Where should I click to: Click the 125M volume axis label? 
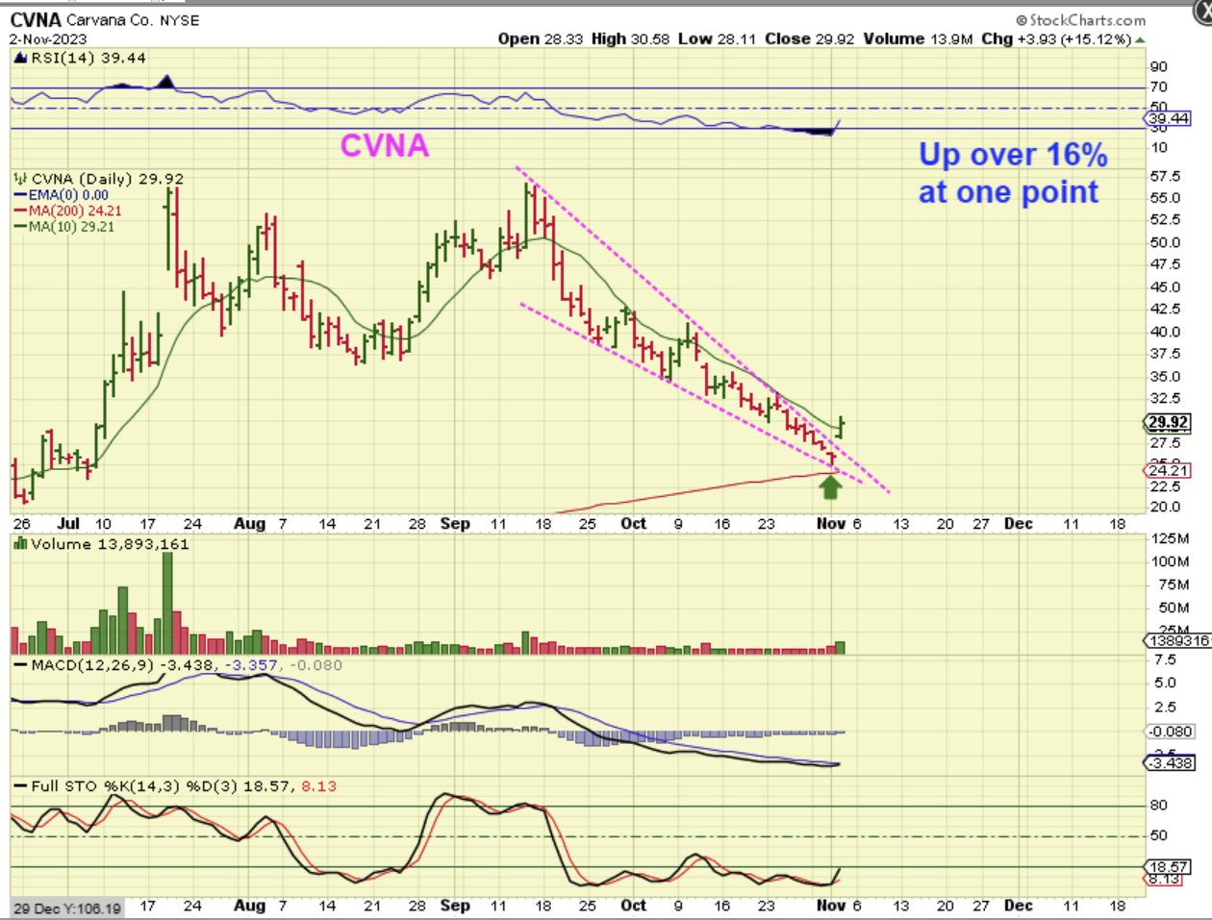(1170, 537)
